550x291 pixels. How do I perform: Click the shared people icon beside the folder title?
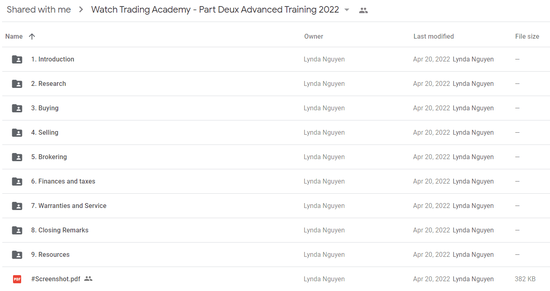tap(363, 11)
